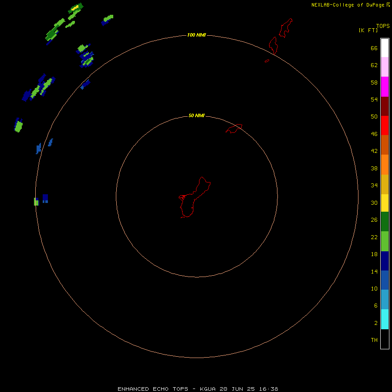392x392 pixels.
Task: Click the 100 NMI range ring label
Action: pyautogui.click(x=196, y=35)
